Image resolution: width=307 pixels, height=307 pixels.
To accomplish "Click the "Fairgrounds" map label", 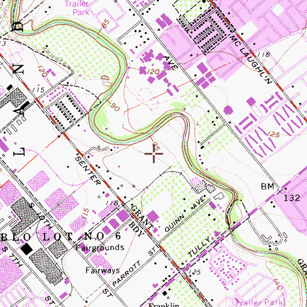I will (x=100, y=248).
